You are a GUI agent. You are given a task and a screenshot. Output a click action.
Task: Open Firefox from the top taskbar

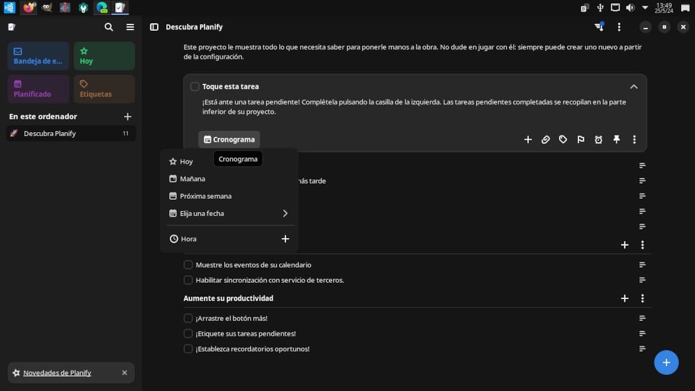coord(28,8)
